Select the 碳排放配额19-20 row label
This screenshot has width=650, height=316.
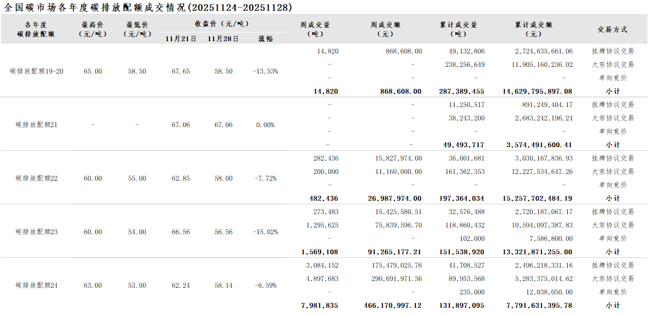coord(37,72)
